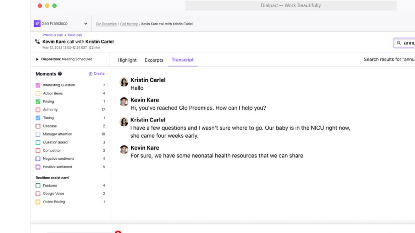Screen dimensions: 415x233
Task: Click the Moments help question mark icon
Action: [60, 74]
